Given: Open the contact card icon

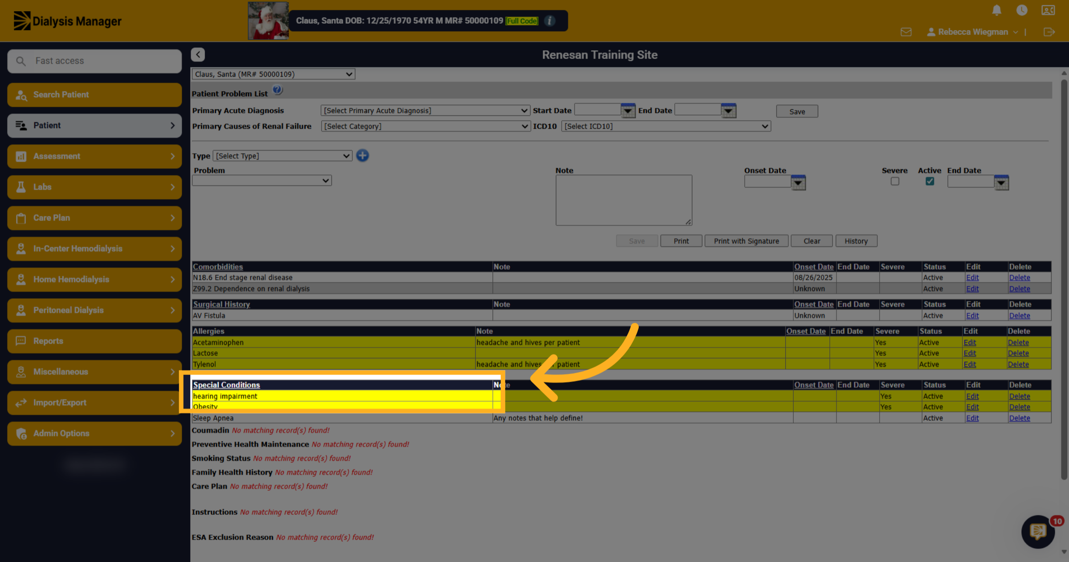Looking at the screenshot, I should 1048,10.
